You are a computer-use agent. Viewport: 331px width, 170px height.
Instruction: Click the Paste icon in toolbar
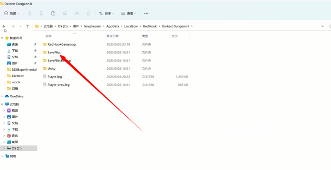(53, 14)
